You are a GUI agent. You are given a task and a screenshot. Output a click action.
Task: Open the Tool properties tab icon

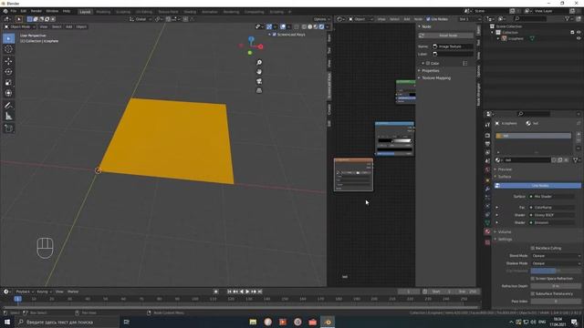pyautogui.click(x=487, y=125)
